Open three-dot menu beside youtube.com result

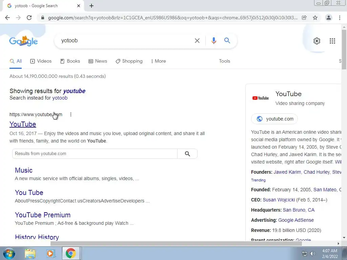[x=71, y=114]
